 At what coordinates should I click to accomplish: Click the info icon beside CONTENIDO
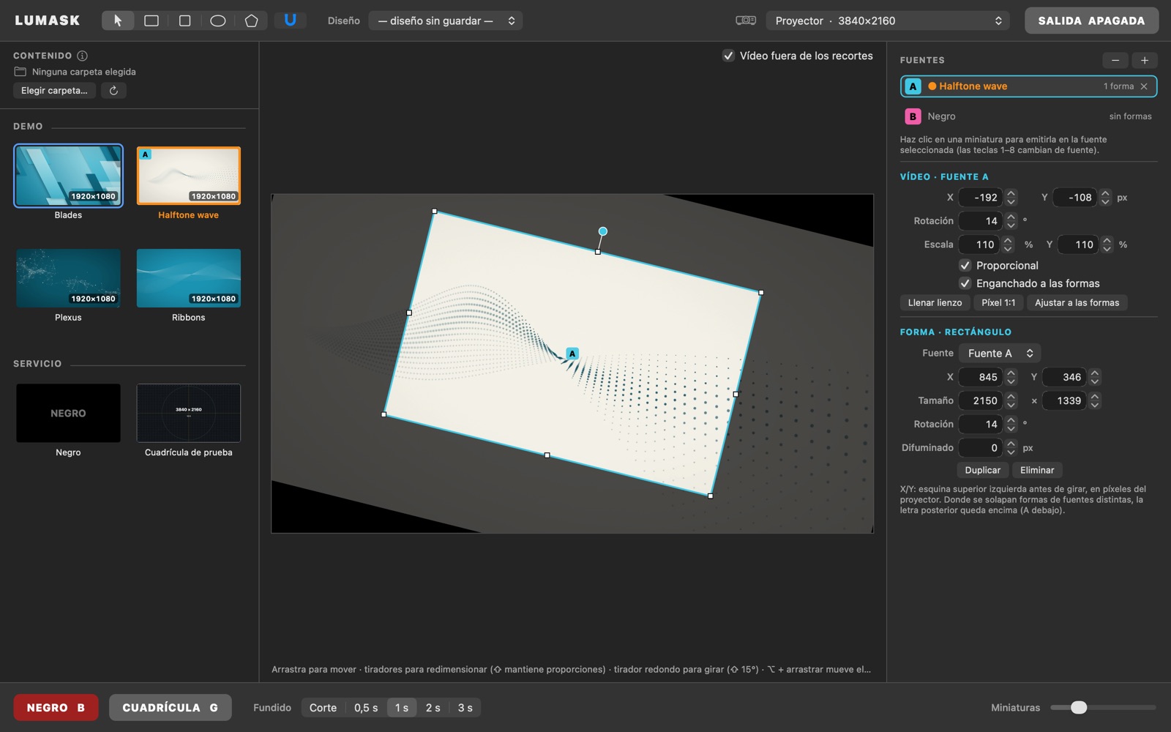click(83, 56)
